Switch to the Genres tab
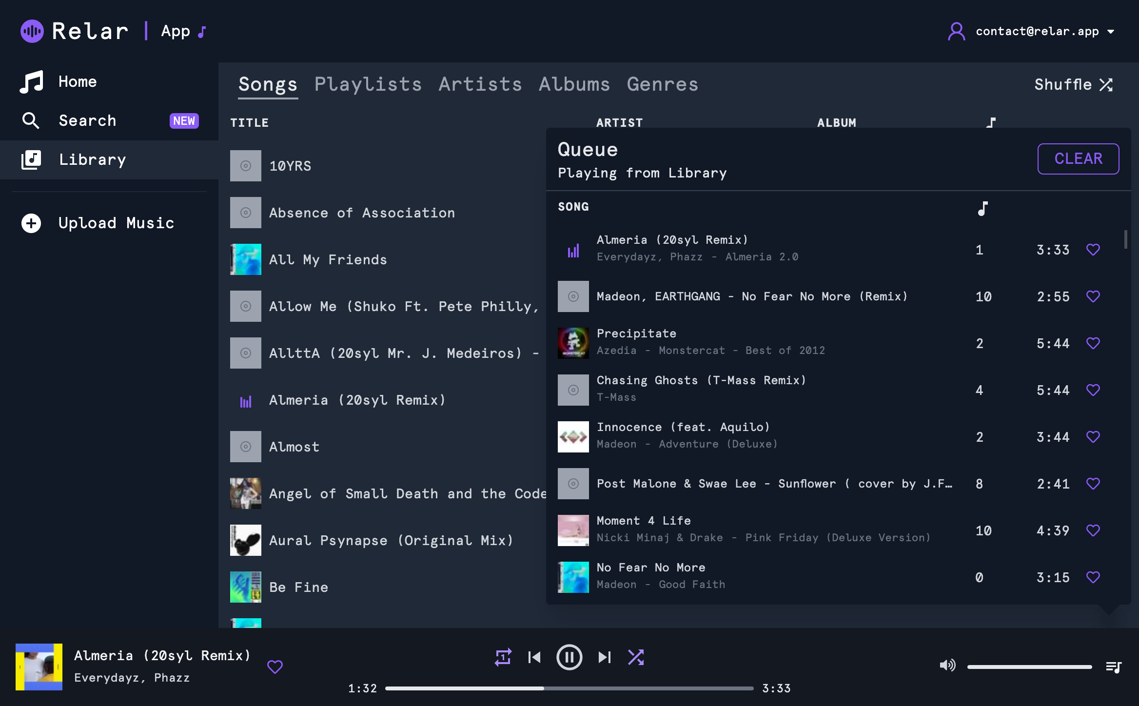The height and width of the screenshot is (706, 1139). point(663,84)
